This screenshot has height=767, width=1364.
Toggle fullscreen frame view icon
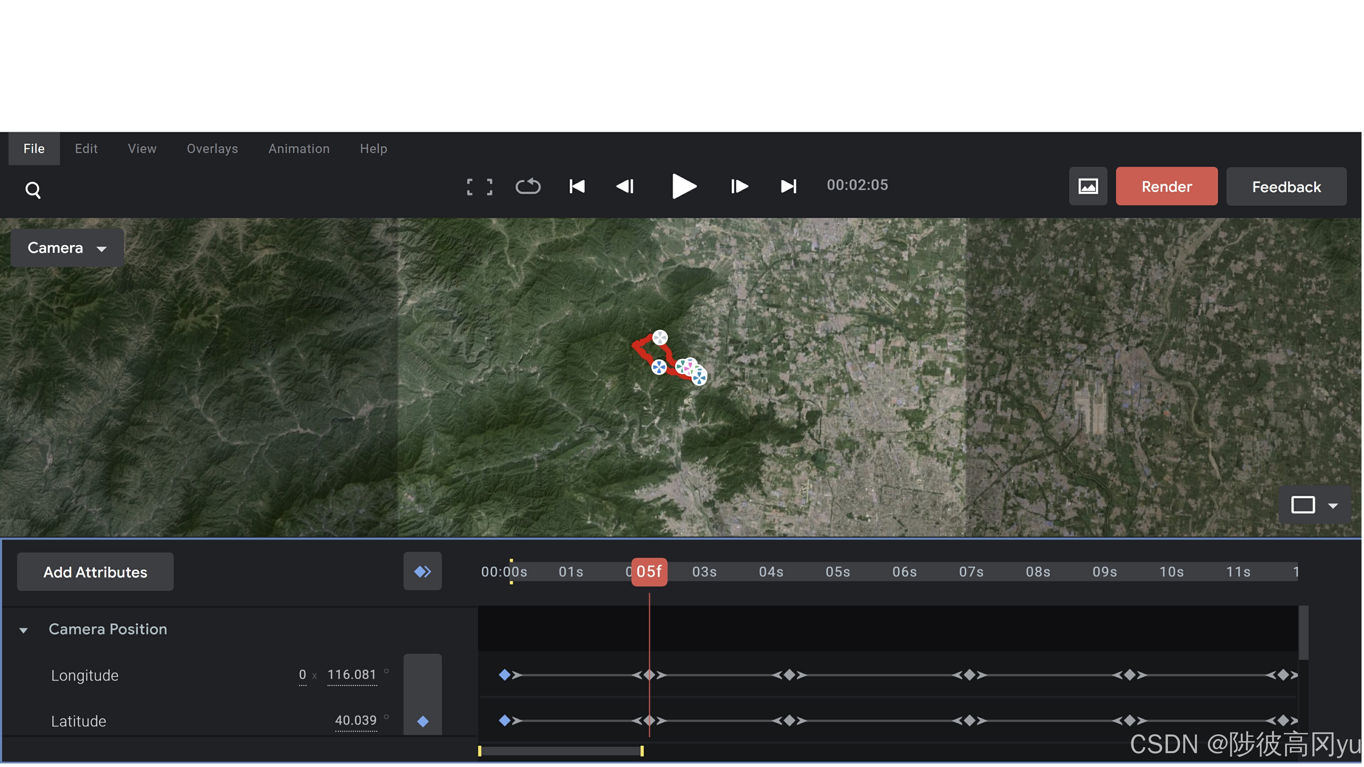tap(479, 187)
